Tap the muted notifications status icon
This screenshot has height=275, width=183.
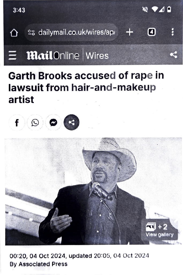[145, 9]
